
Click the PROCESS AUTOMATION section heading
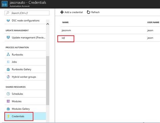[17, 48]
